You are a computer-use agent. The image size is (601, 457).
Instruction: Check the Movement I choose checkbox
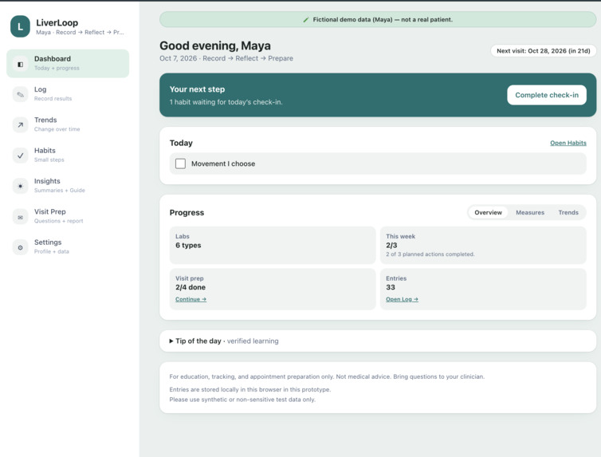coord(180,163)
